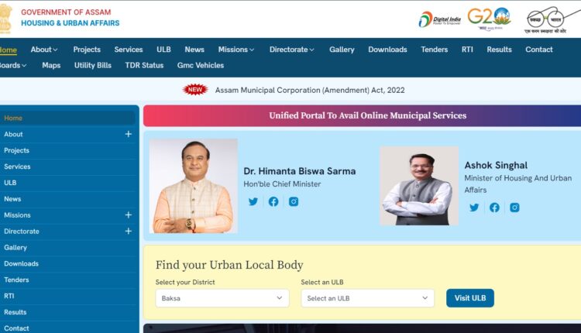Select Downloads in the left sidebar
The height and width of the screenshot is (333, 581).
(x=21, y=264)
